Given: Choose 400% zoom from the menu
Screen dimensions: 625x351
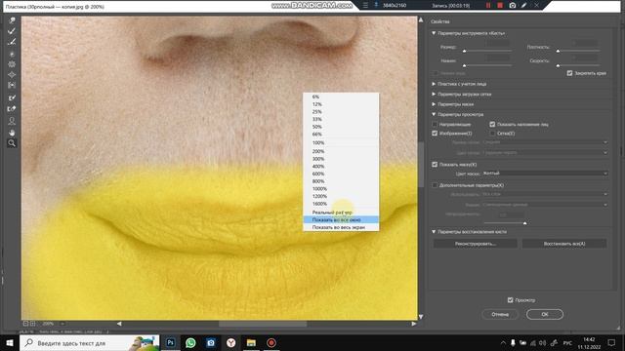Looking at the screenshot, I should pos(341,167).
